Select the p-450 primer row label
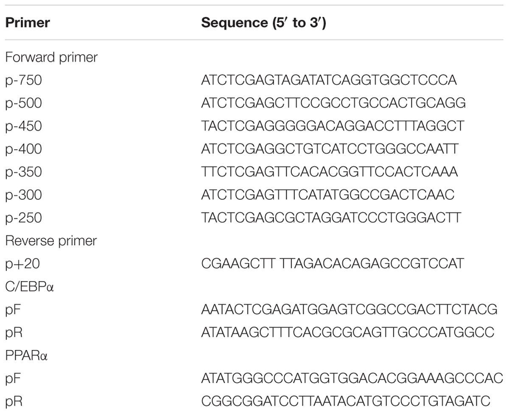 23,126
